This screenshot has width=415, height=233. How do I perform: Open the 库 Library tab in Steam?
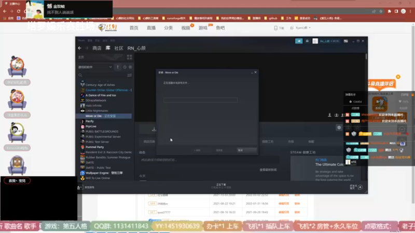pyautogui.click(x=108, y=48)
